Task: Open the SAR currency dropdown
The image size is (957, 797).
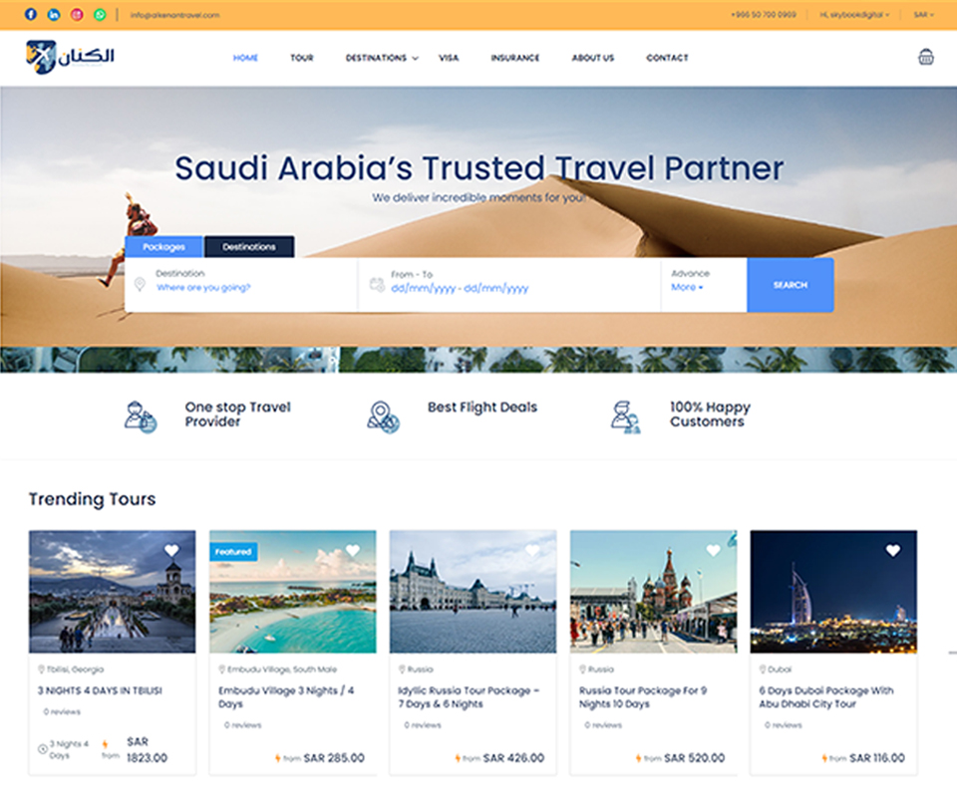Action: pos(923,15)
